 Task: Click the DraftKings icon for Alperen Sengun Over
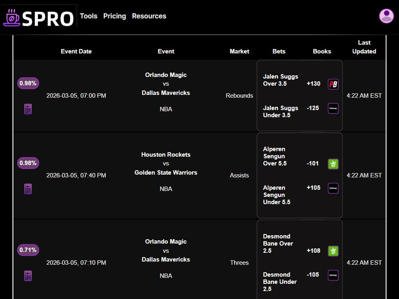click(333, 164)
